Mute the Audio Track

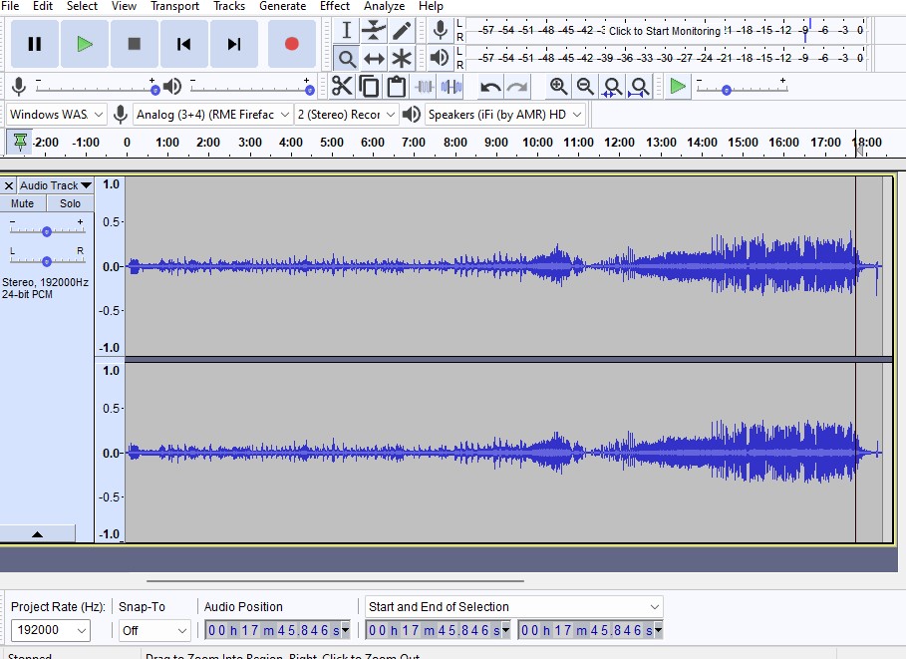[23, 203]
